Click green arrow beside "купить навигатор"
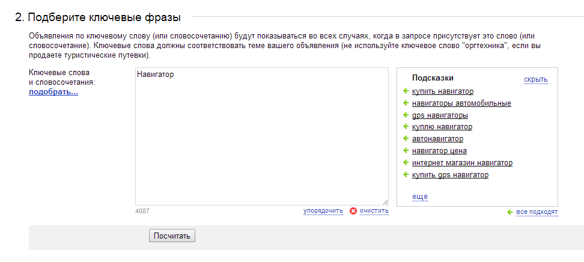Image resolution: width=584 pixels, height=262 pixels. click(406, 91)
